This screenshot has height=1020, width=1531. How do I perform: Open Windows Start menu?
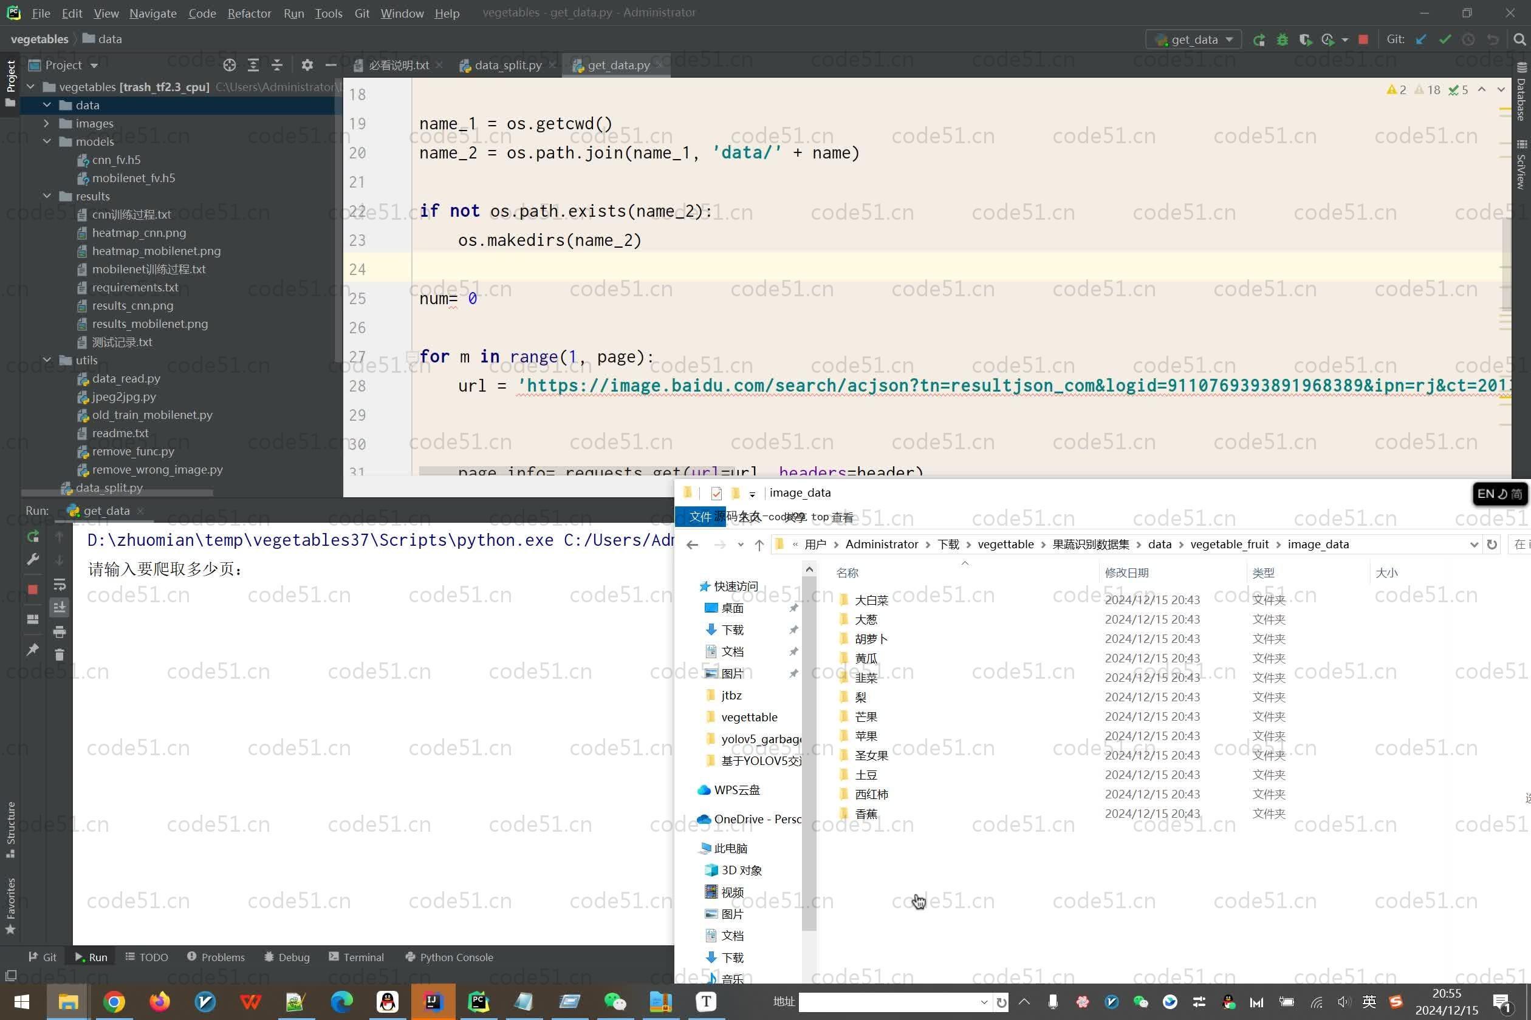pyautogui.click(x=22, y=1002)
